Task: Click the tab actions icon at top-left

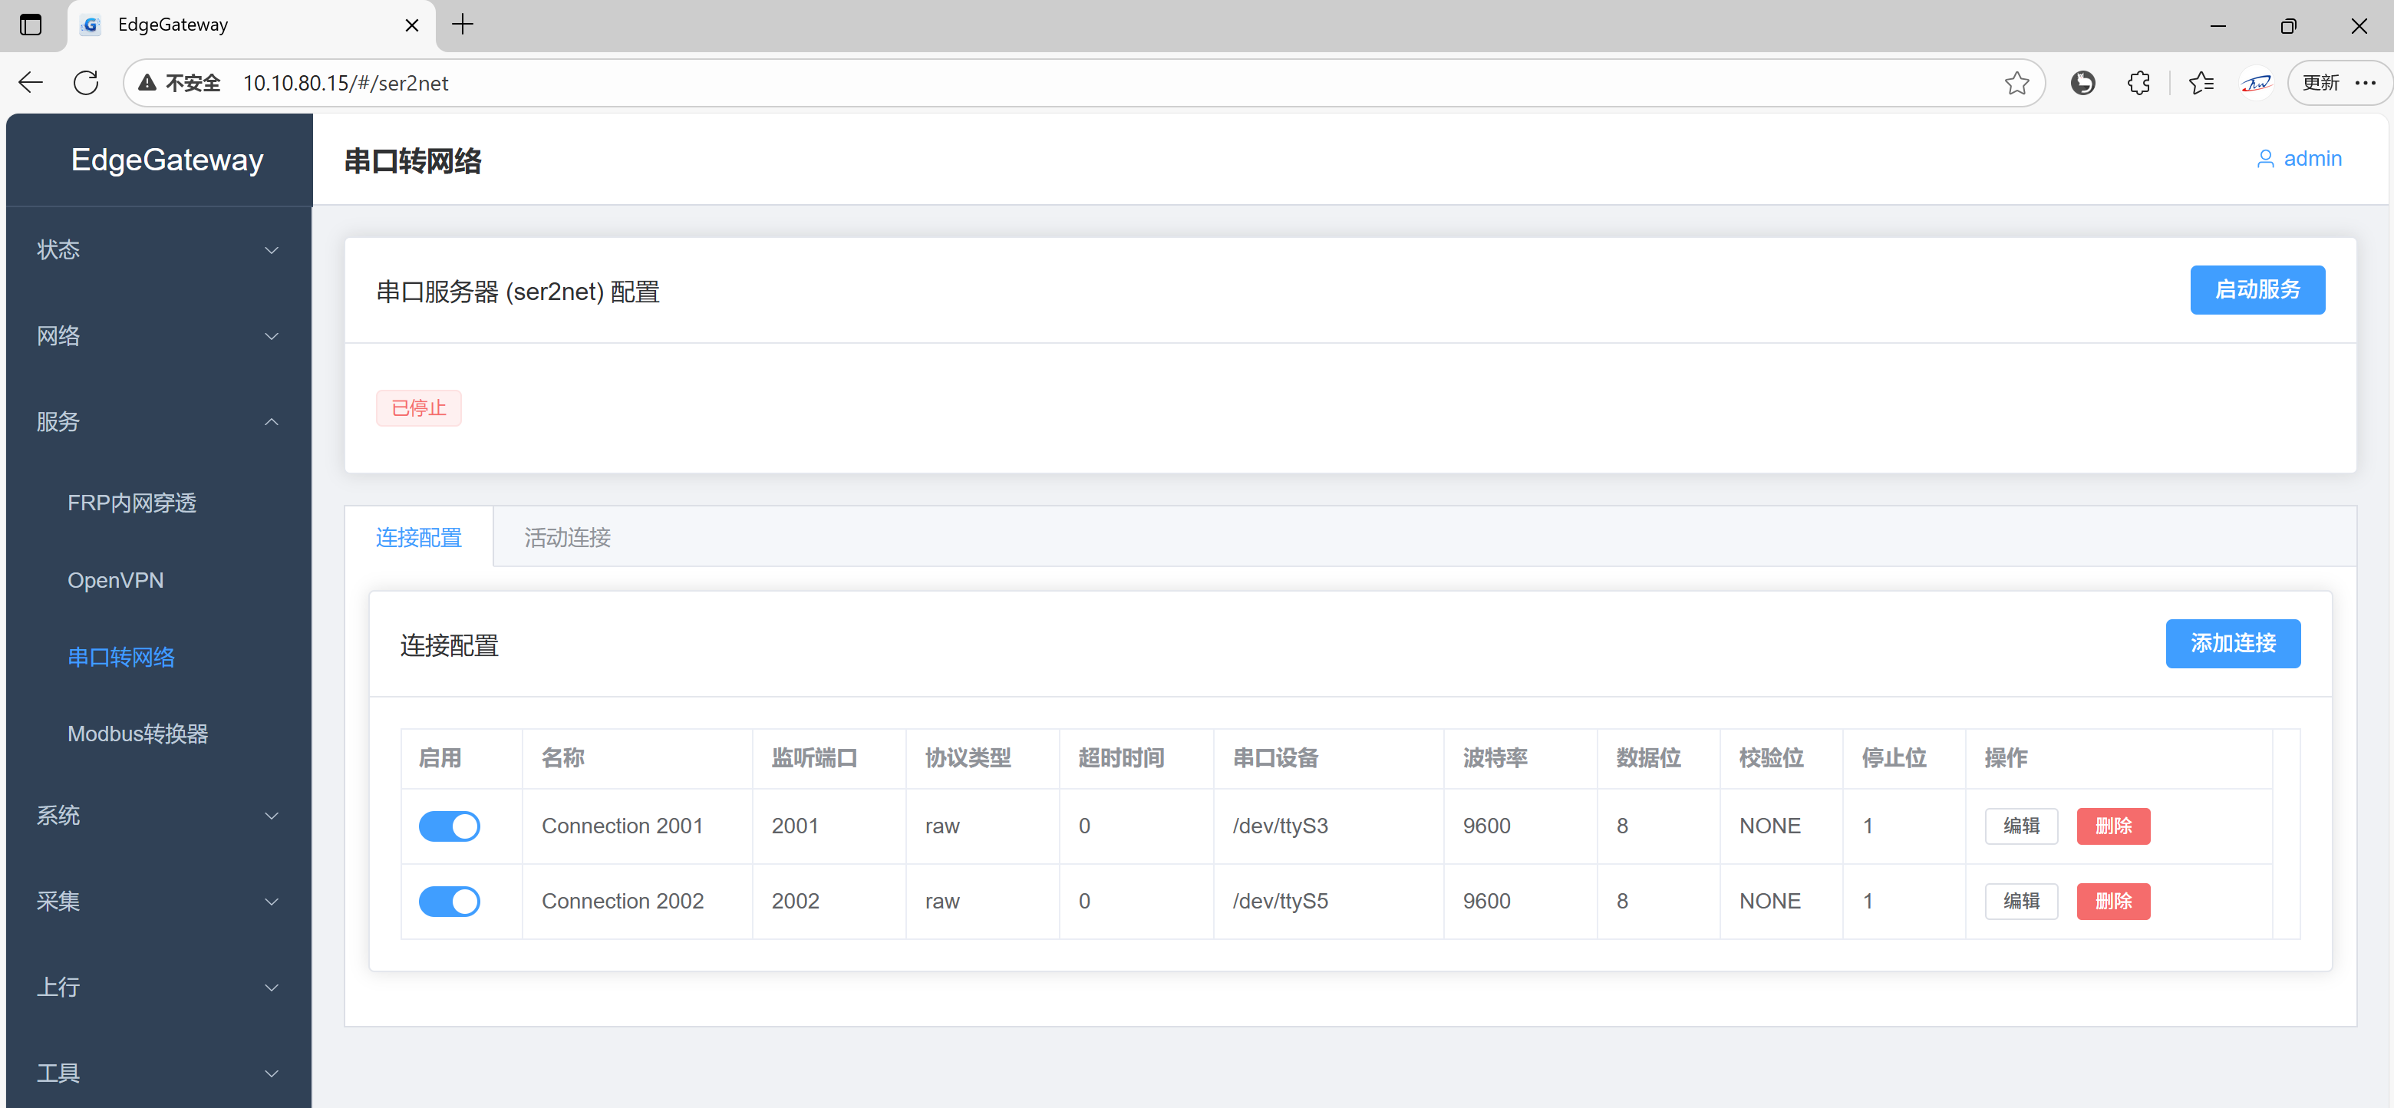Action: click(31, 25)
